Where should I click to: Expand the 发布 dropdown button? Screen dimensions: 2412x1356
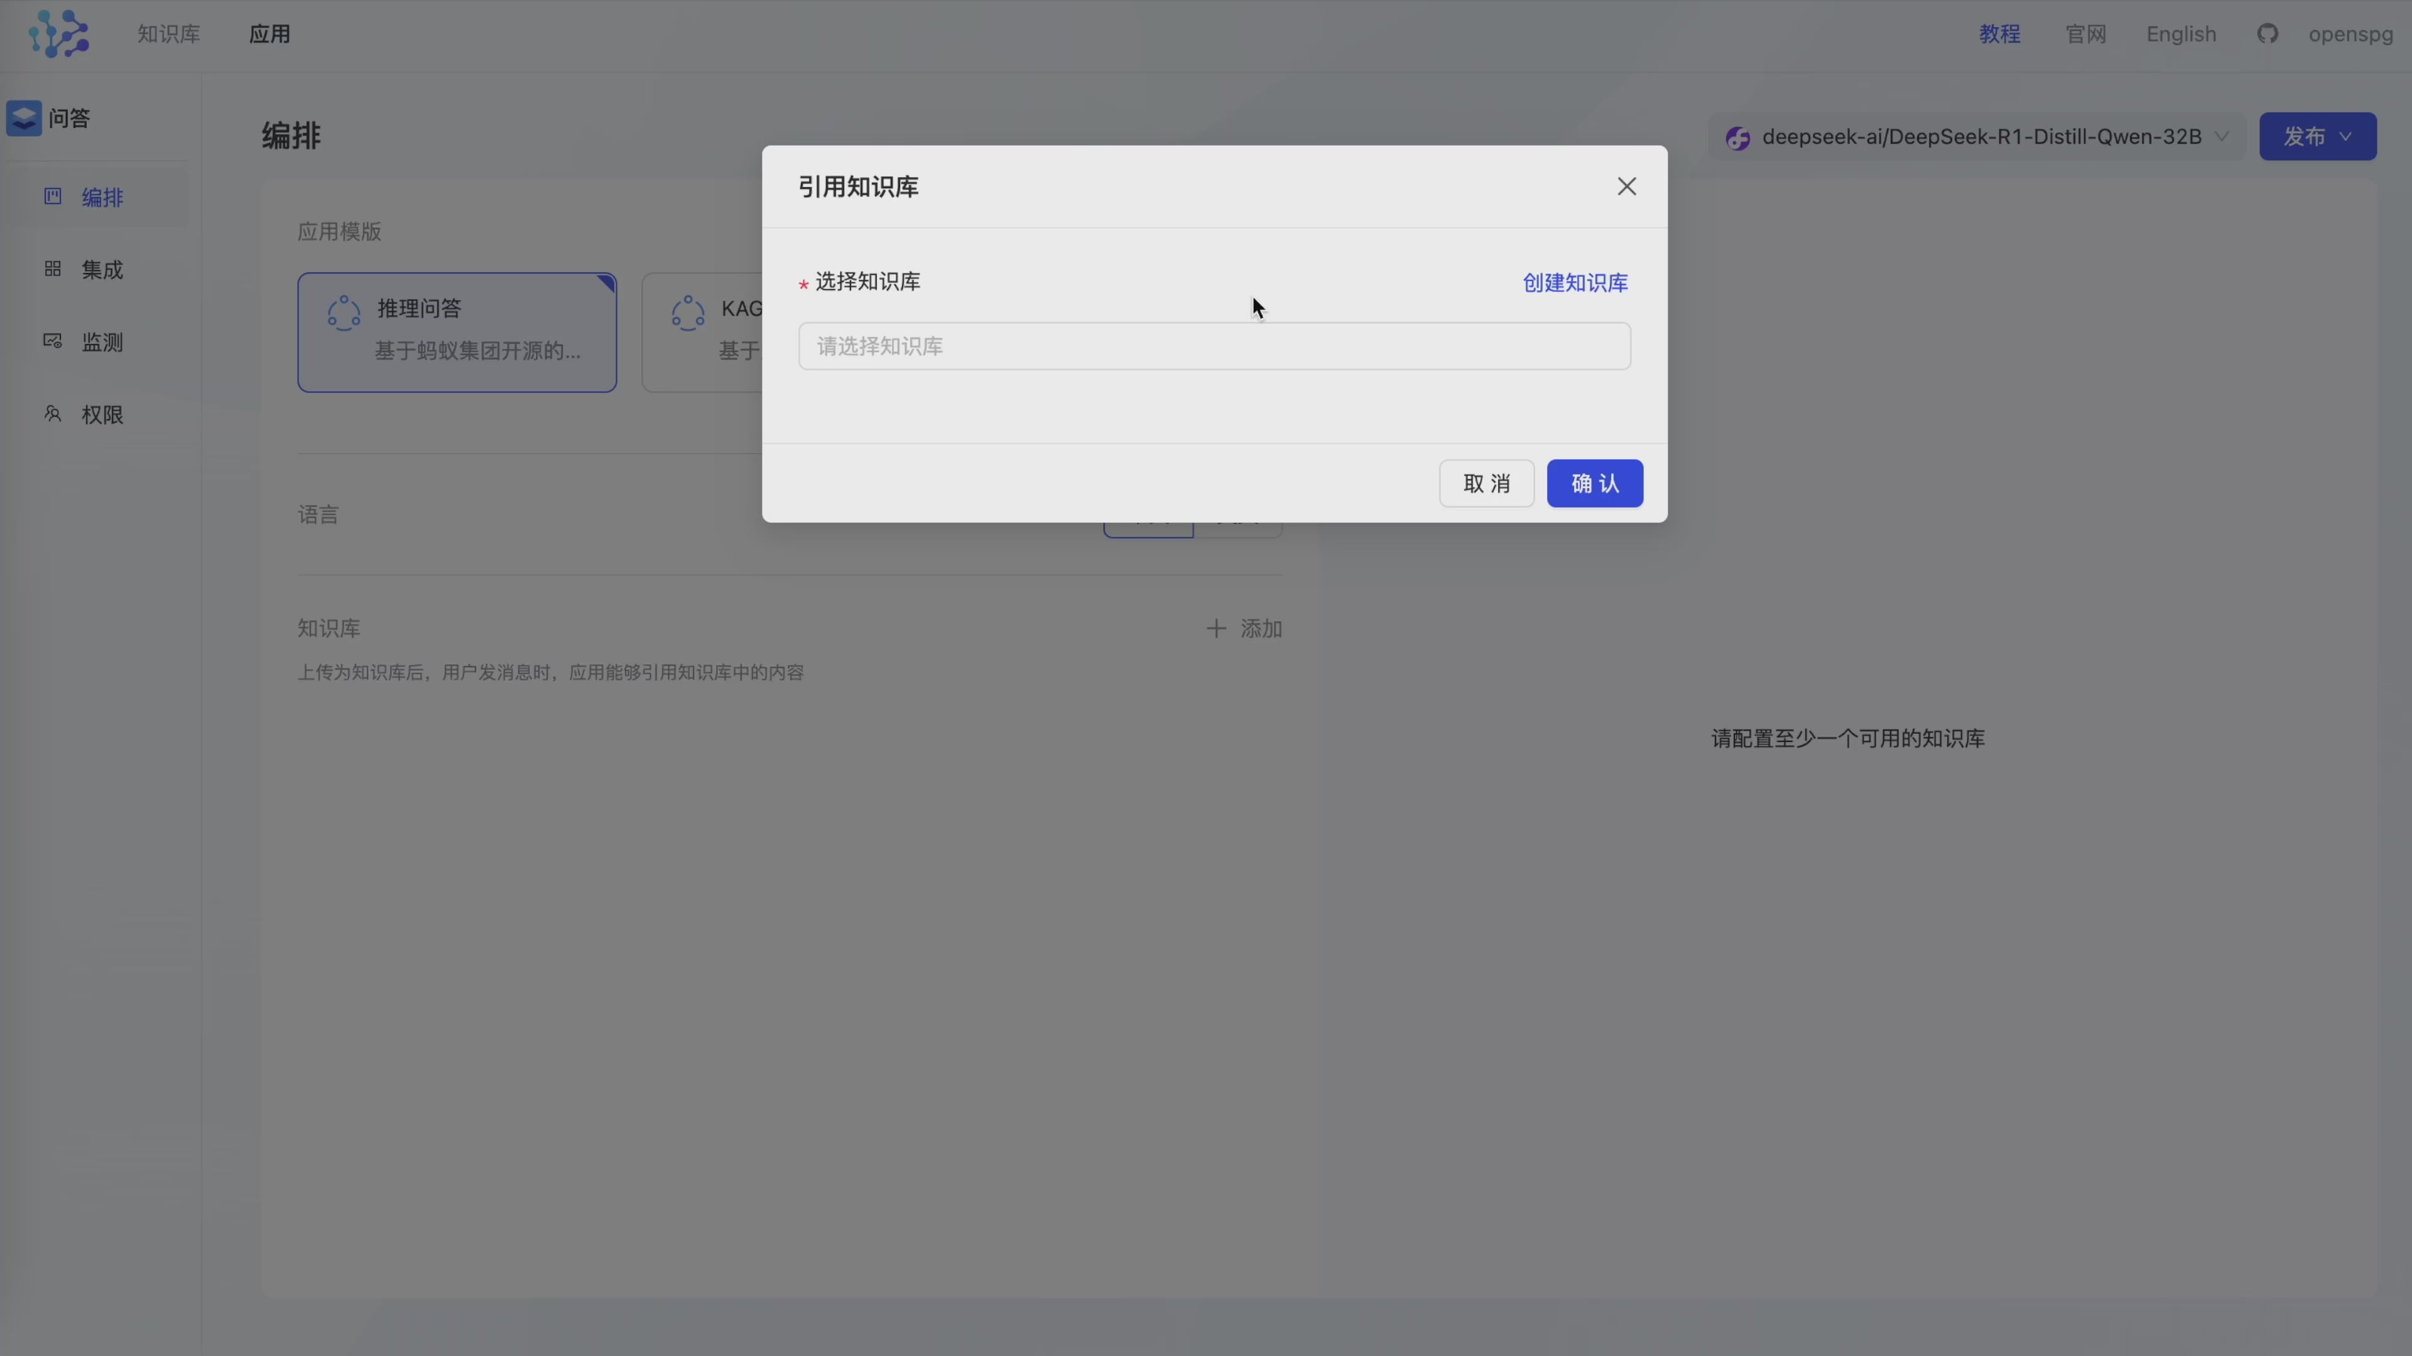(2317, 137)
